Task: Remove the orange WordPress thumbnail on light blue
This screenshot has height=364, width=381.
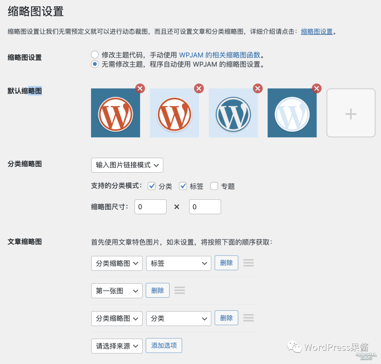Action: pos(199,88)
